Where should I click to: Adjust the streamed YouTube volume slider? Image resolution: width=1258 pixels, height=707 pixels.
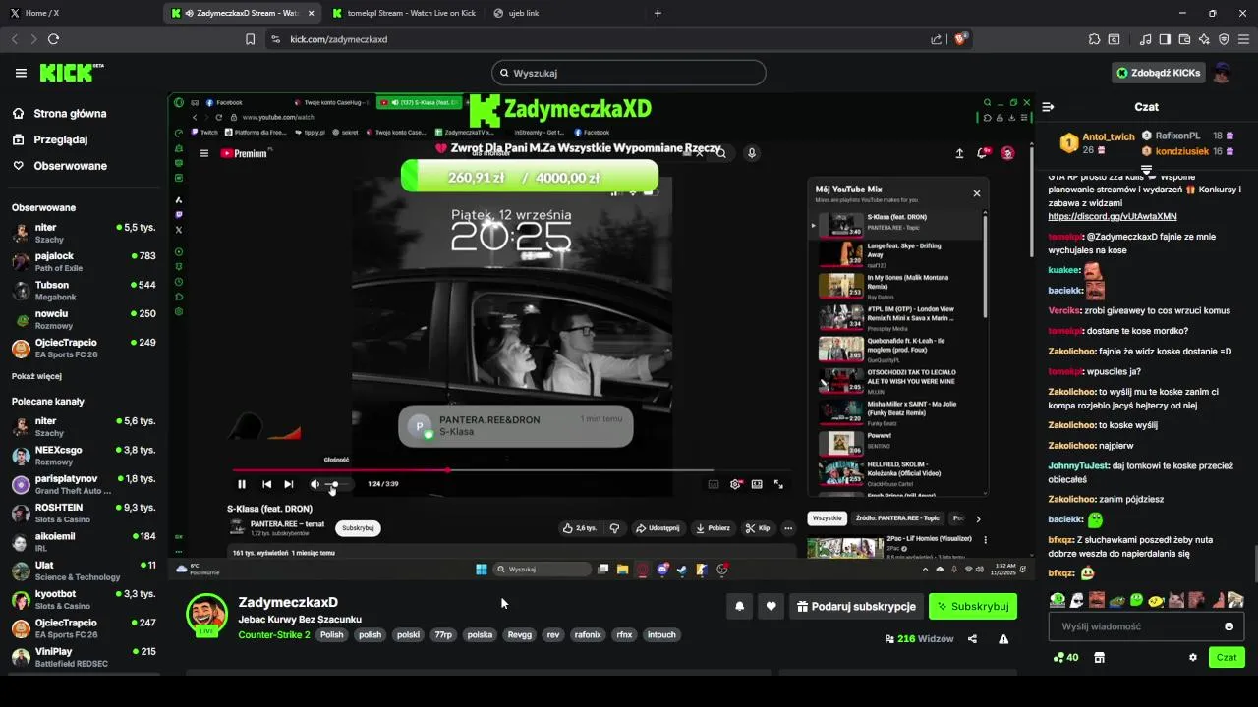tap(336, 484)
